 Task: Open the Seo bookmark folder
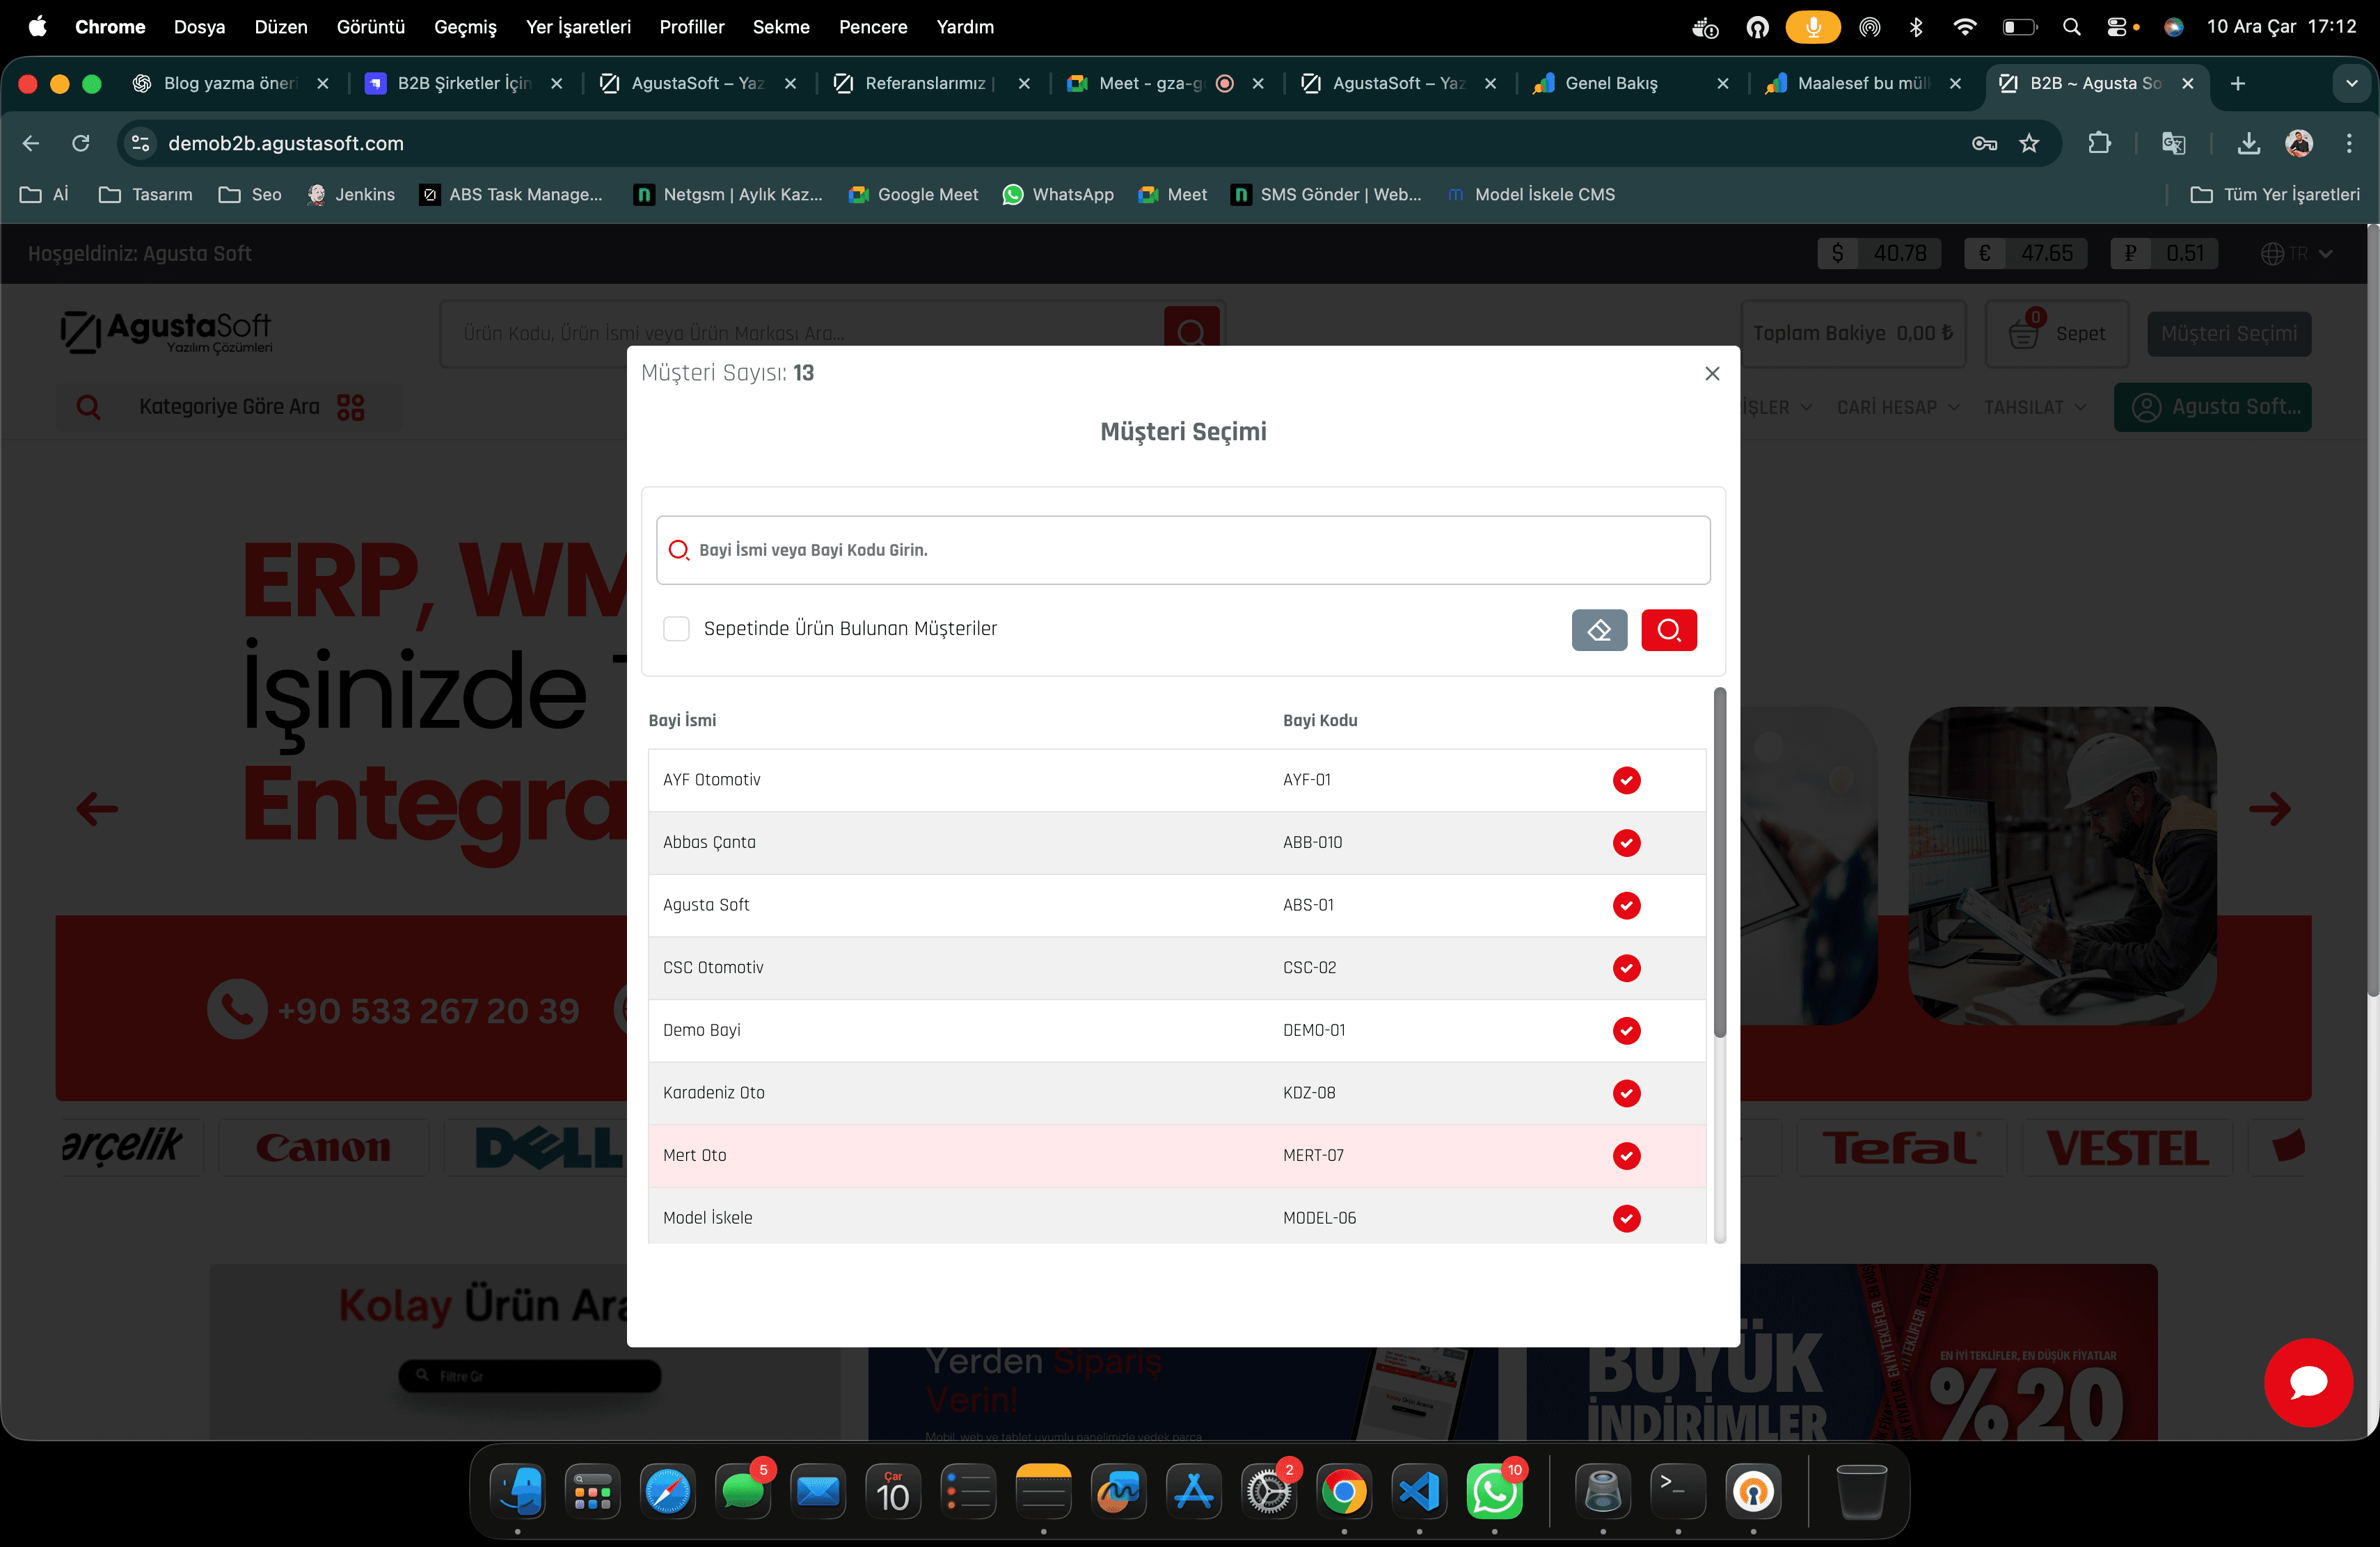coord(250,195)
